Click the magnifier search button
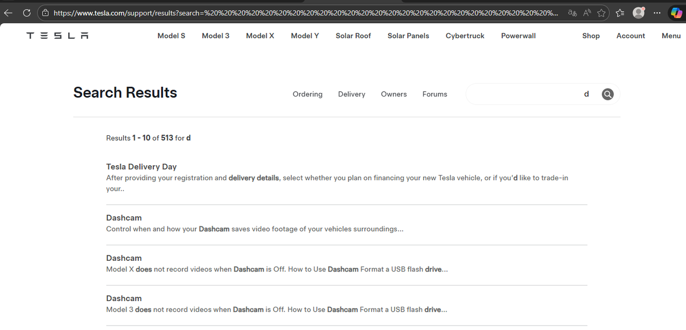The width and height of the screenshot is (686, 330). [607, 94]
